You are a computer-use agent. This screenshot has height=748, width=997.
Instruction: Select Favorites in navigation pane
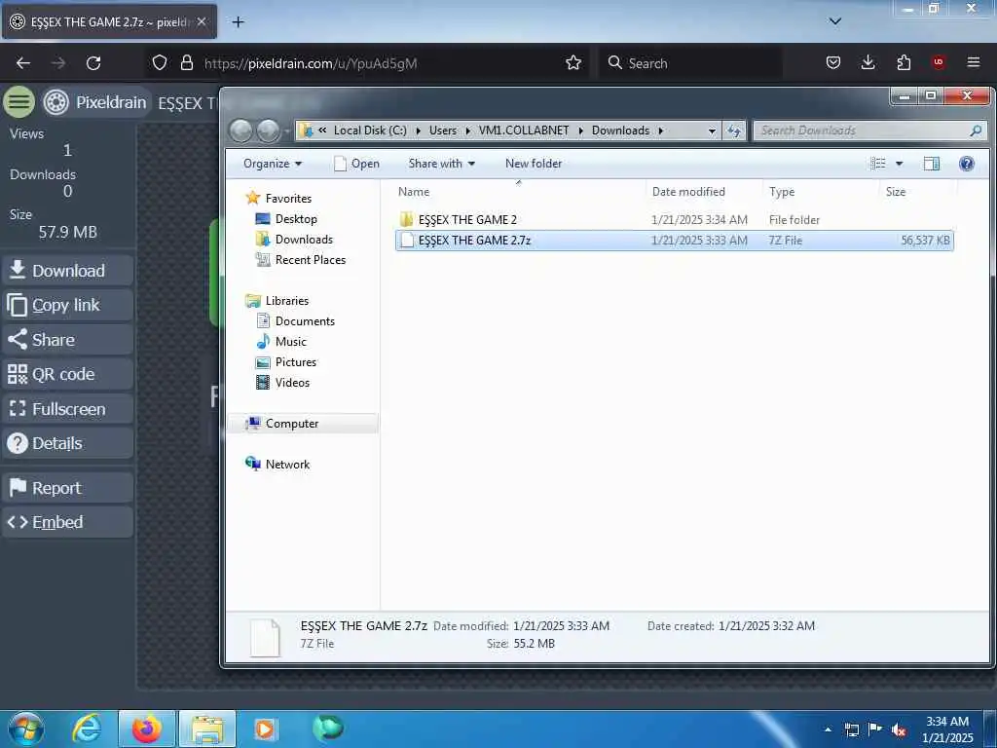click(288, 199)
